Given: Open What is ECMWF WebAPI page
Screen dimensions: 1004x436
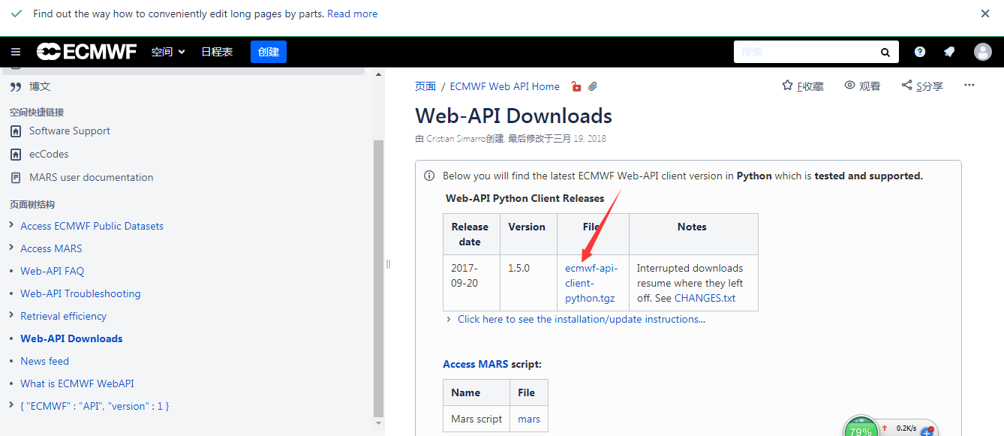Looking at the screenshot, I should tap(77, 383).
